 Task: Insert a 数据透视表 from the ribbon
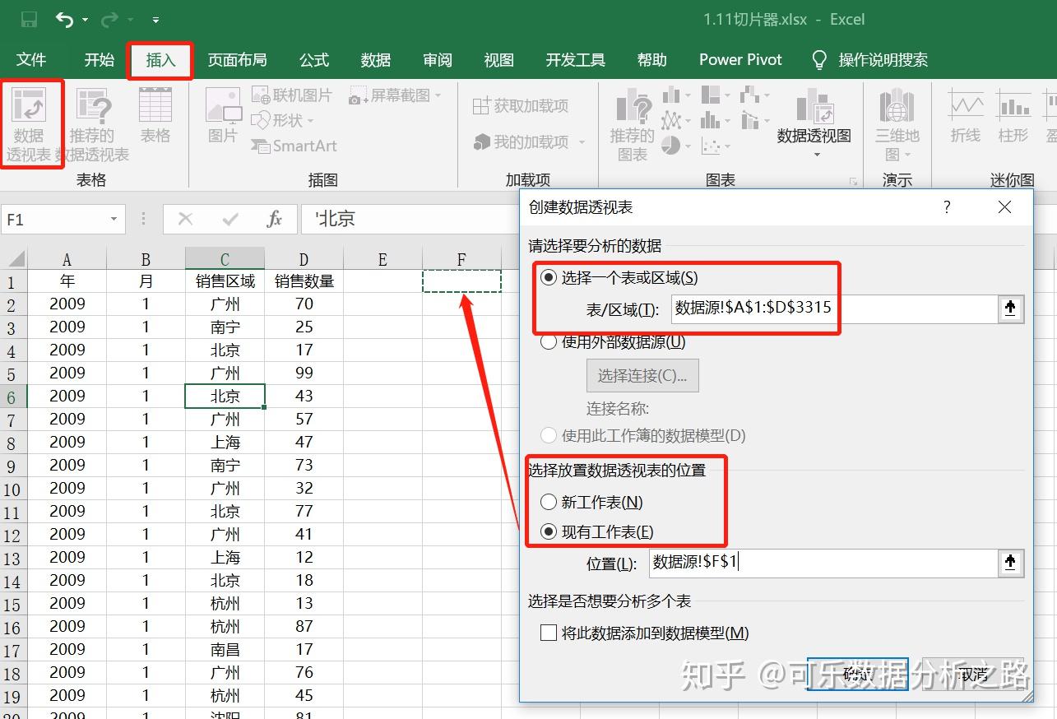29,123
